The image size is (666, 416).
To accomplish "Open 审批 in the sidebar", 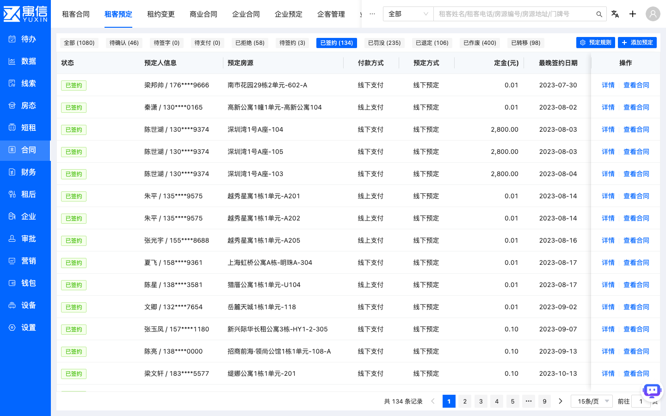I will [25, 239].
